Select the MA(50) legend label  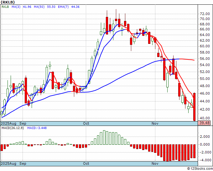point(39,7)
